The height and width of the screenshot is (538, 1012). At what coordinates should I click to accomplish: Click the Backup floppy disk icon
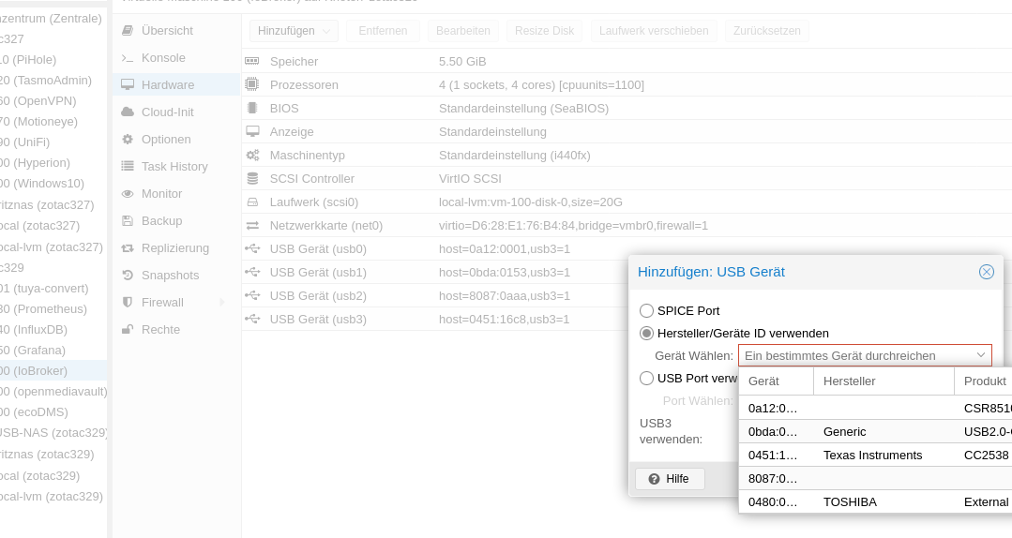point(128,220)
